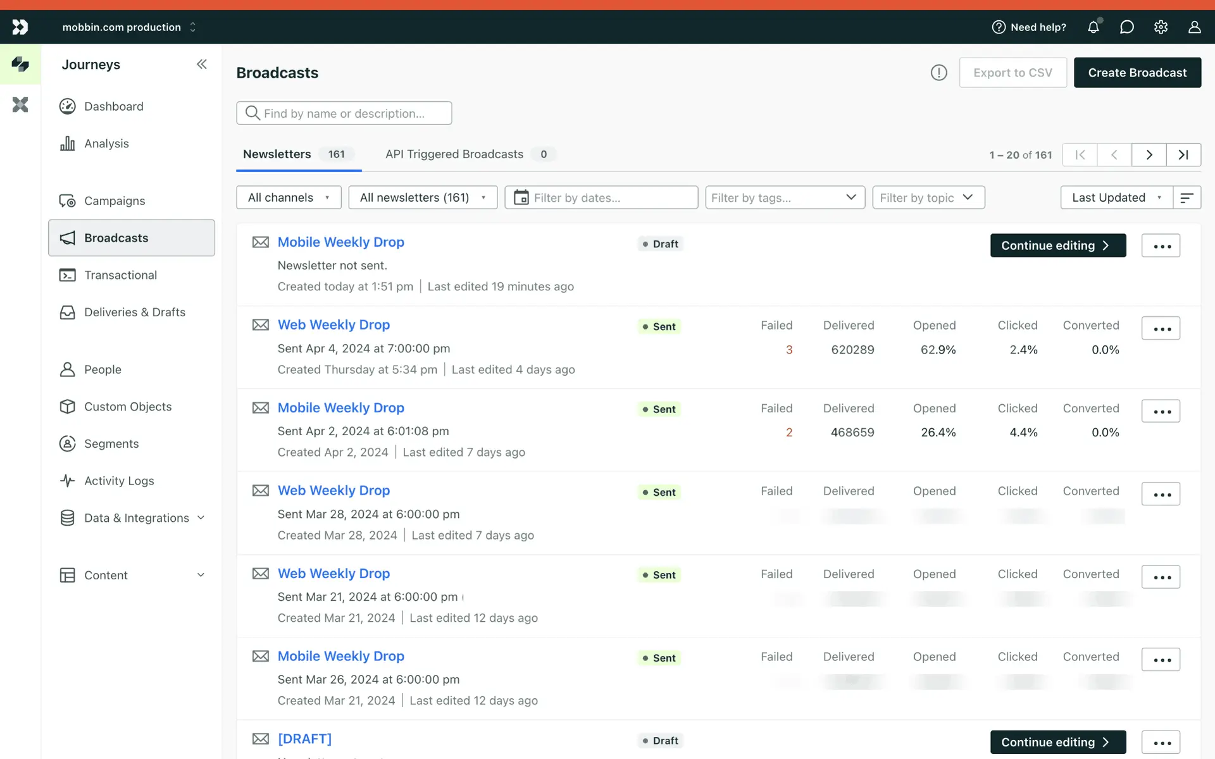
Task: Open the All newsletters (161) dropdown
Action: (422, 197)
